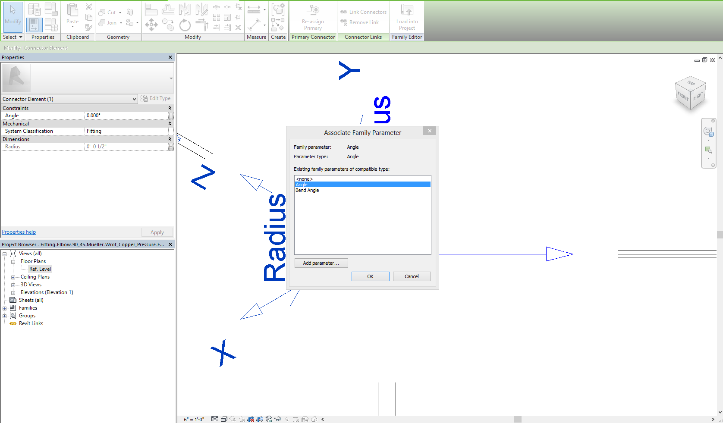
Task: Expand the 3D Views tree node
Action: click(13, 285)
